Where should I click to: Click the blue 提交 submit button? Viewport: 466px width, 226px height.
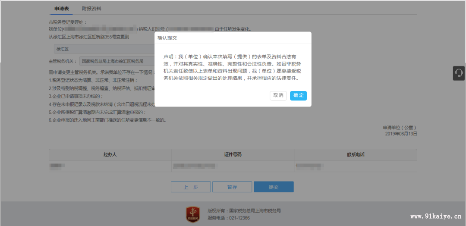[274, 187]
